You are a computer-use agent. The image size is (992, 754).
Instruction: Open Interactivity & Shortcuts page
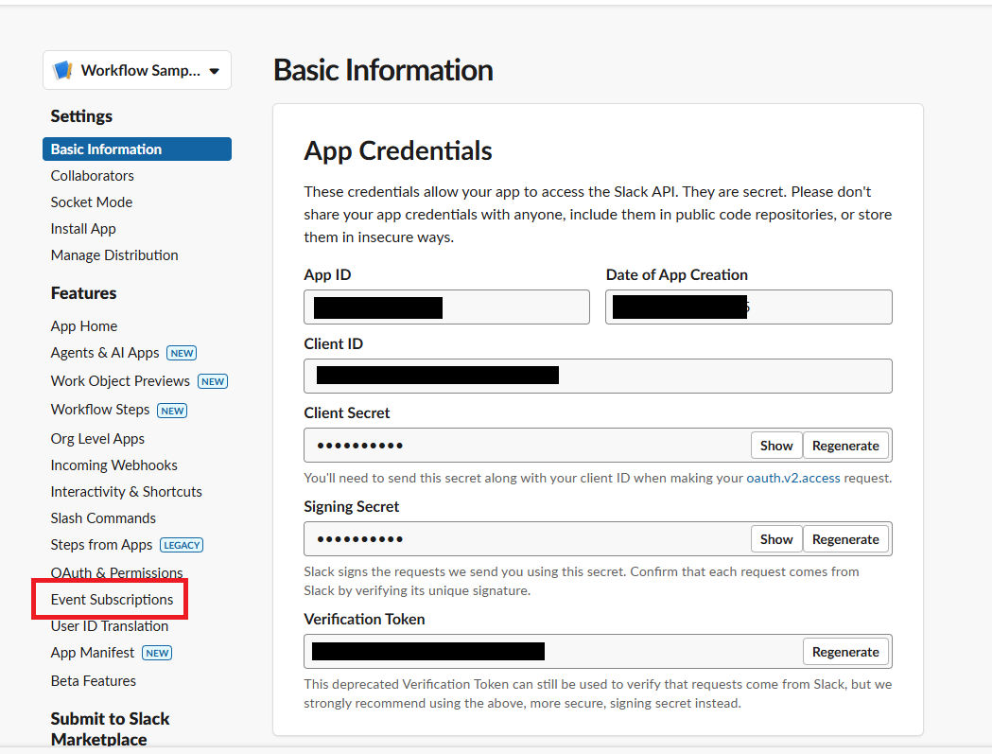tap(127, 492)
